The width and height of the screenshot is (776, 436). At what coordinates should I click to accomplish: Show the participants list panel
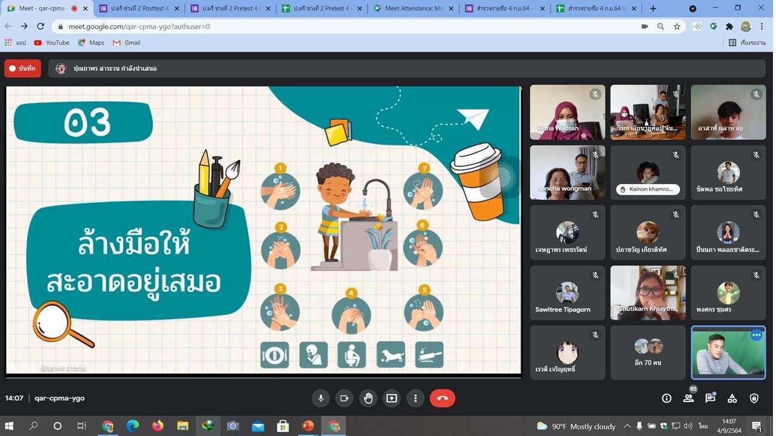tap(688, 398)
